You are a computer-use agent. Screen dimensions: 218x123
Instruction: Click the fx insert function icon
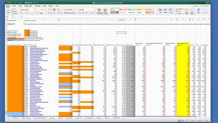click(x=22, y=17)
